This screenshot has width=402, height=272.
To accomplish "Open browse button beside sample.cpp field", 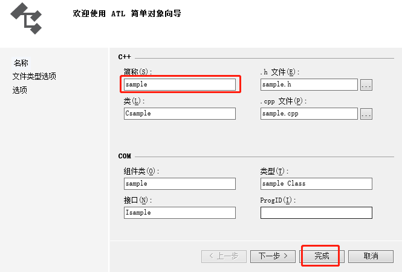I will point(366,114).
